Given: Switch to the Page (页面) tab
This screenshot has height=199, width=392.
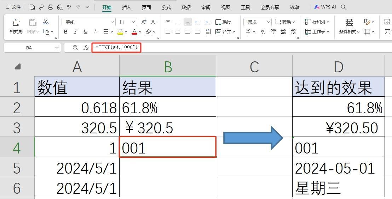Looking at the screenshot, I should (146, 7).
